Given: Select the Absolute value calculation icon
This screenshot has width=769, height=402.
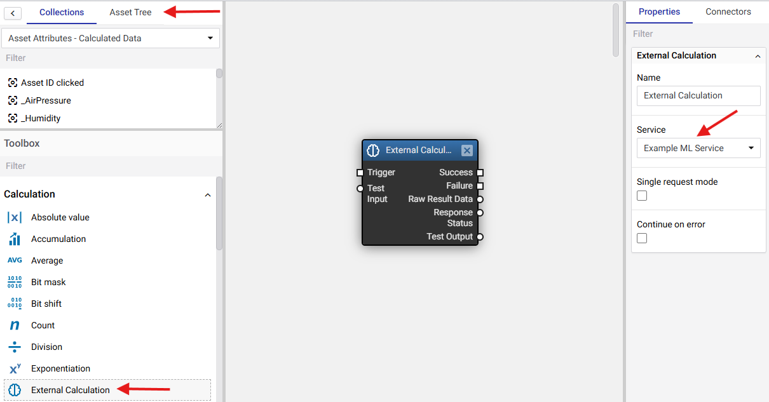Looking at the screenshot, I should pyautogui.click(x=15, y=217).
